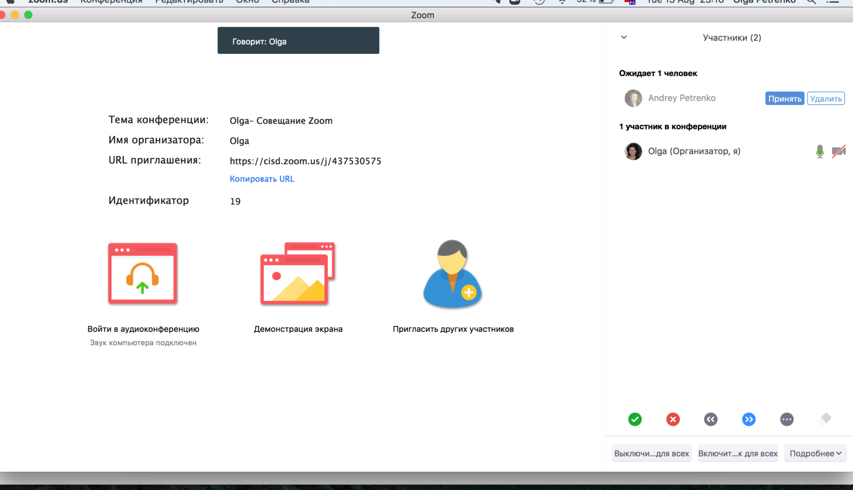Click the Apple menu icon
Image resolution: width=853 pixels, height=490 pixels.
(x=10, y=2)
